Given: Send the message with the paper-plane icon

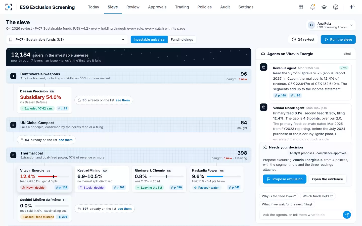Looking at the screenshot, I should [347, 215].
